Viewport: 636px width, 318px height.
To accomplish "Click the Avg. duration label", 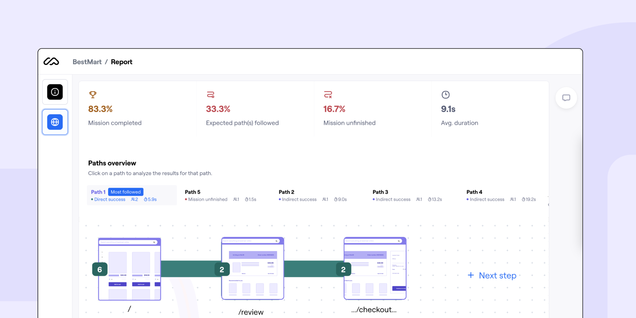I will tap(460, 123).
